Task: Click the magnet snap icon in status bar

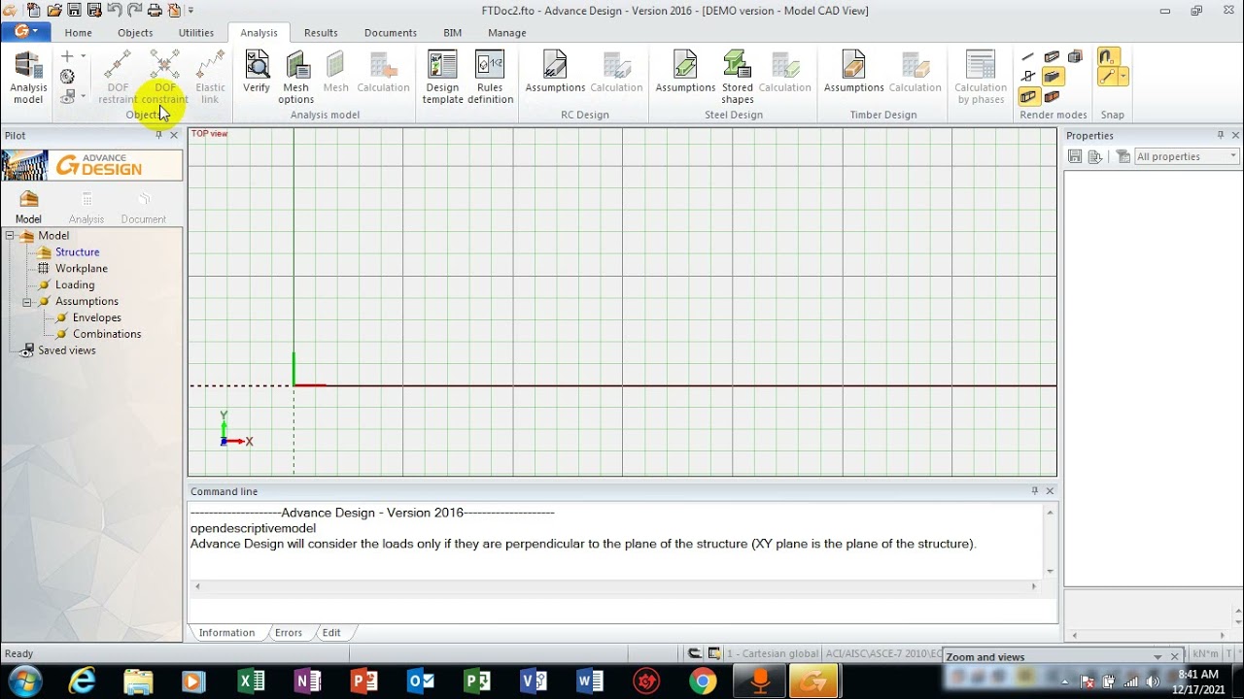Action: click(695, 653)
